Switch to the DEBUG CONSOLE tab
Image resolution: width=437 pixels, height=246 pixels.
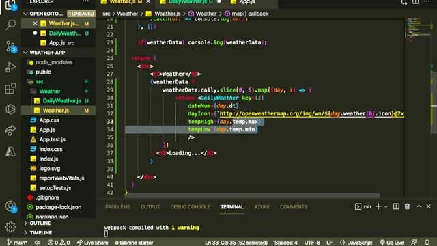190,206
